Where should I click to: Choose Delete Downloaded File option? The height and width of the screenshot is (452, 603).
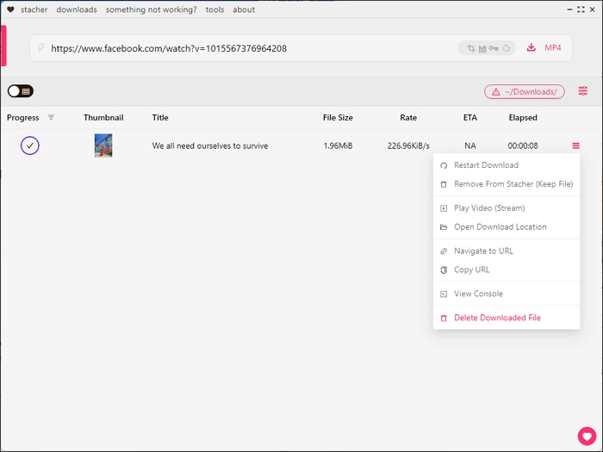[x=497, y=318]
